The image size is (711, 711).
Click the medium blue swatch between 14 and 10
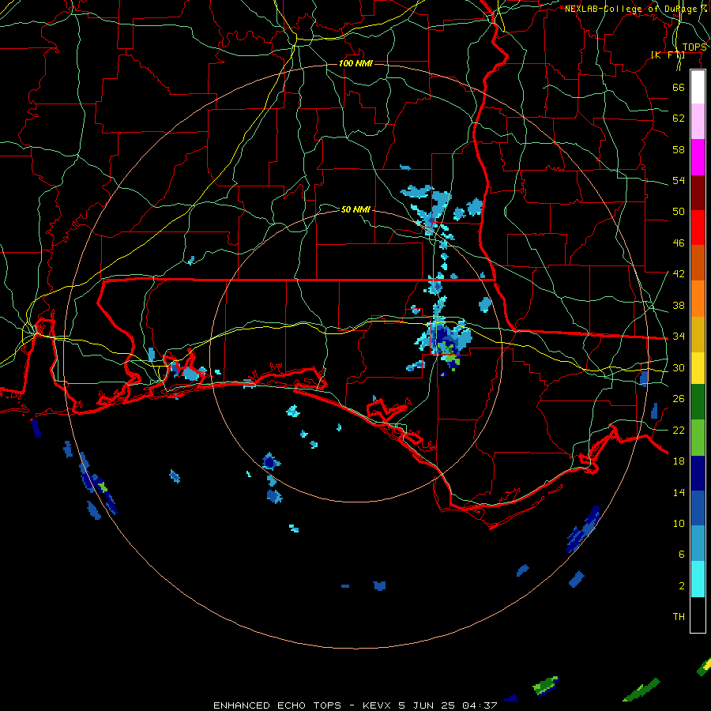click(698, 508)
